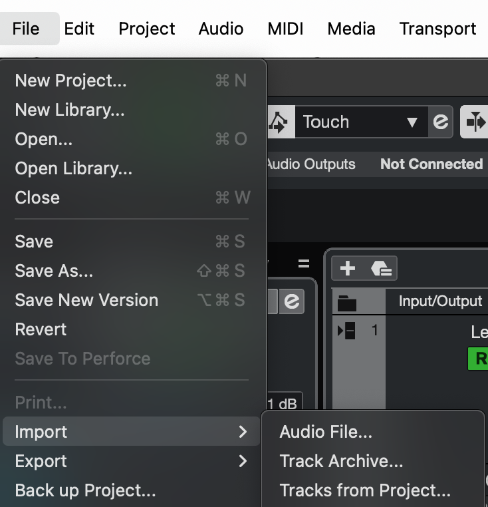Open automation settings 'e' icon beside Touch
The width and height of the screenshot is (488, 507).
[440, 122]
